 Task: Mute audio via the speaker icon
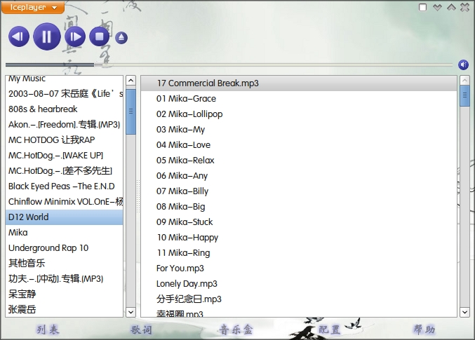click(464, 64)
